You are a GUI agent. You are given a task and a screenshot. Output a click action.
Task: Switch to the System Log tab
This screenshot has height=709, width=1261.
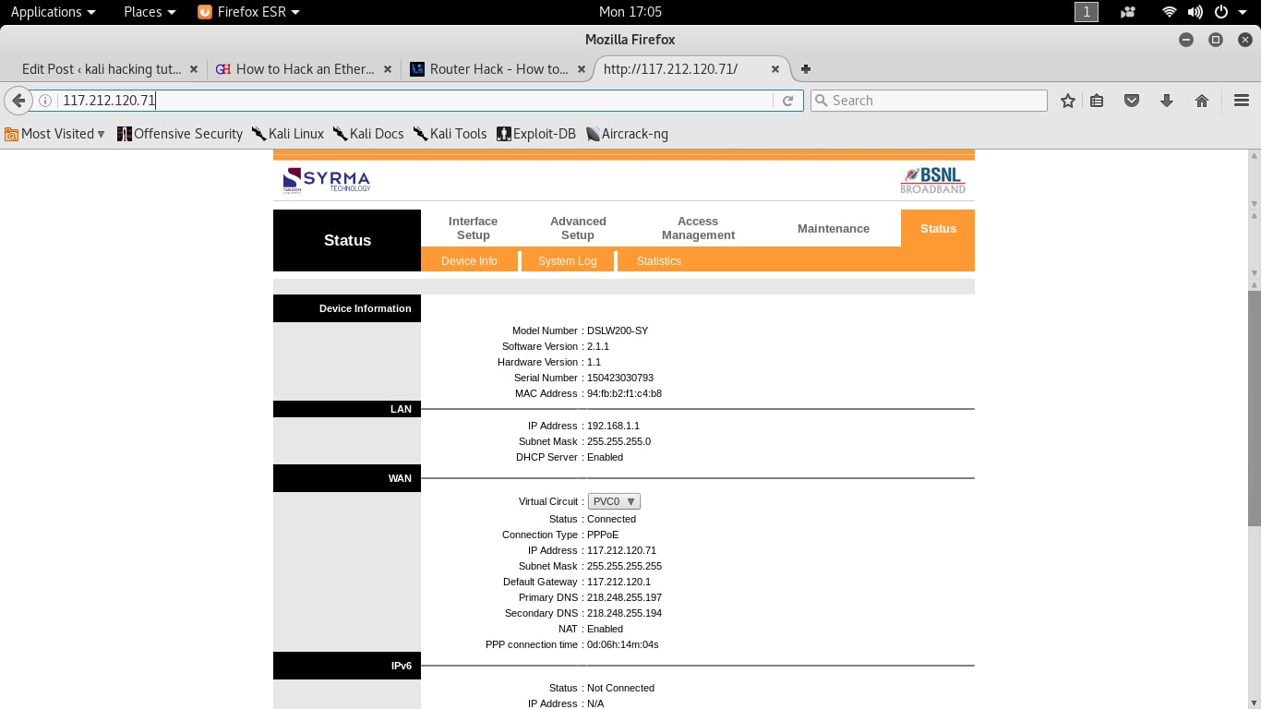[x=566, y=261]
